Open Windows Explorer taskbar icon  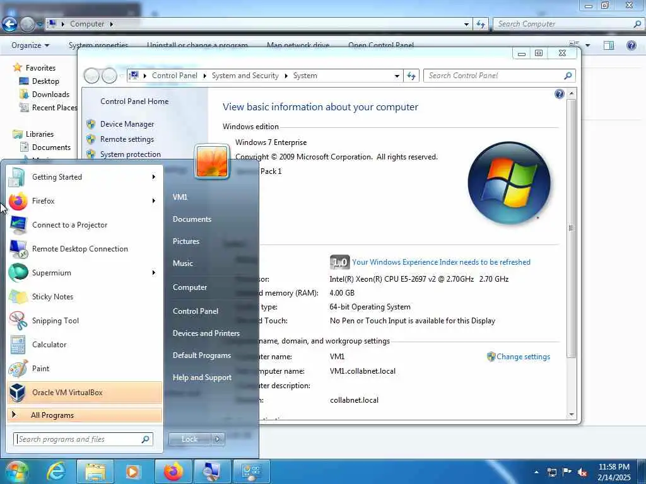click(95, 471)
